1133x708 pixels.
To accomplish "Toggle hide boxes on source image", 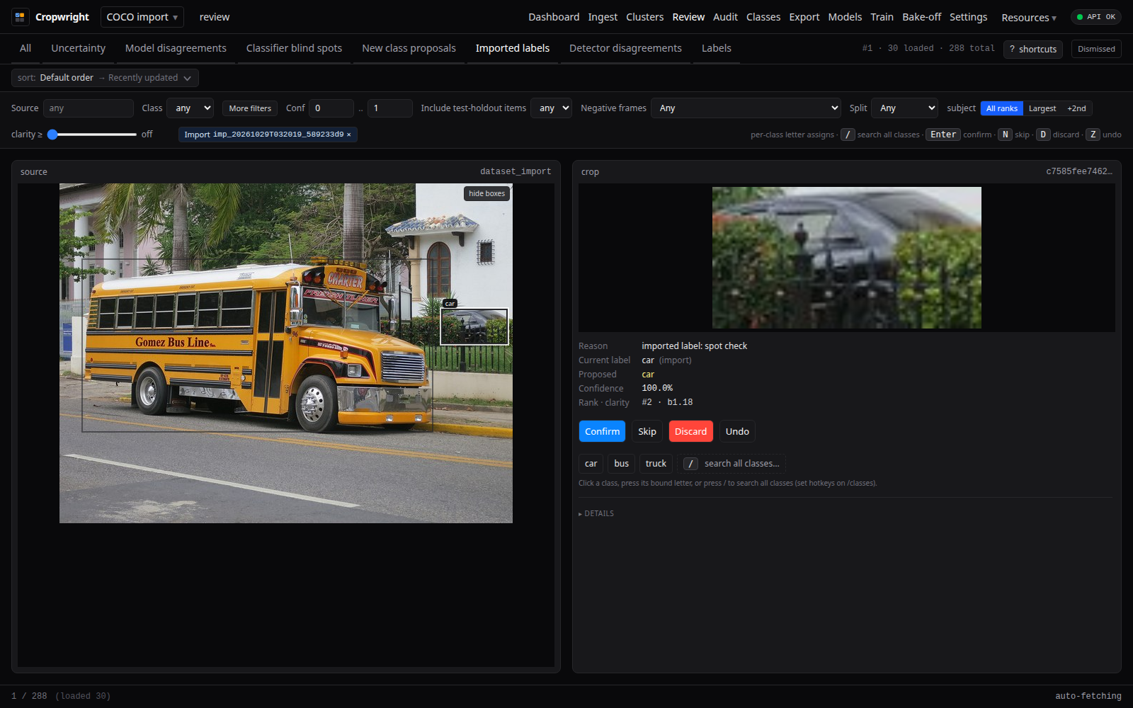I will [486, 193].
